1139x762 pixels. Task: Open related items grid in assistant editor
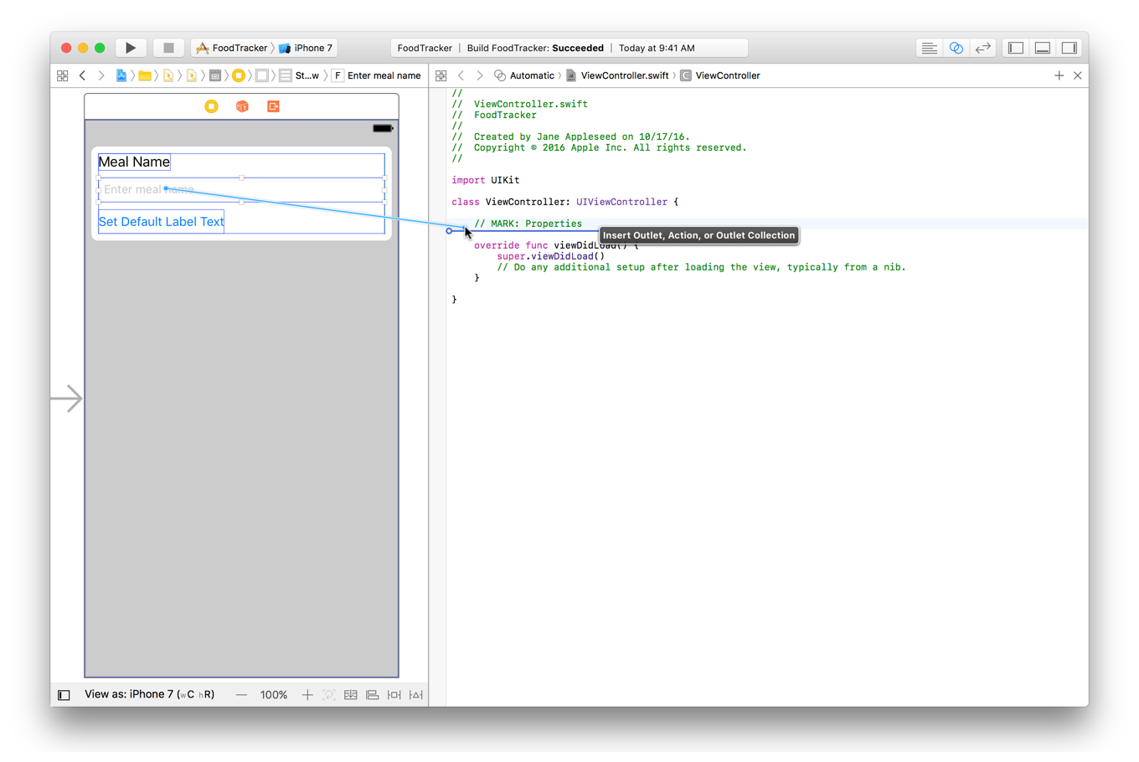coord(441,75)
